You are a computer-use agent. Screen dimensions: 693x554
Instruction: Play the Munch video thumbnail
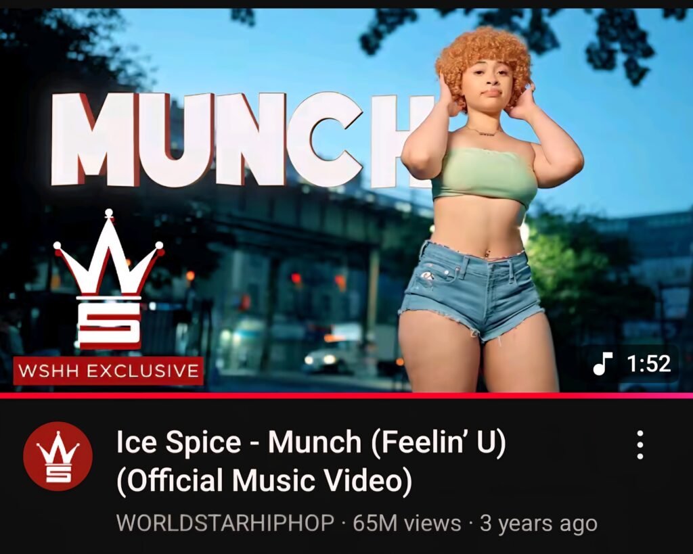point(346,200)
